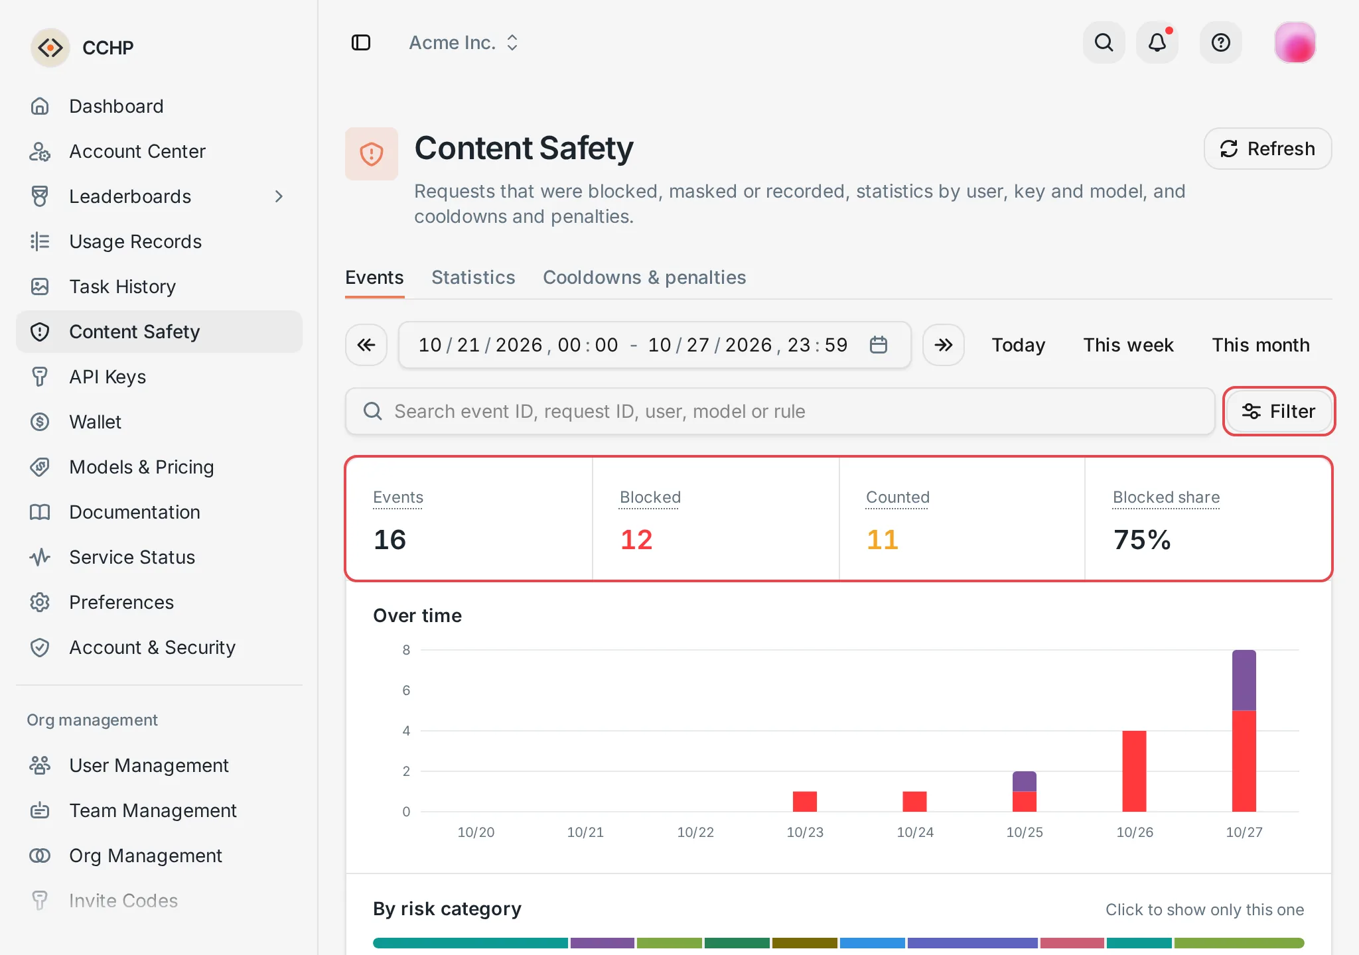Click the Content Safety shield header icon
Viewport: 1359px width, 955px height.
pyautogui.click(x=372, y=154)
